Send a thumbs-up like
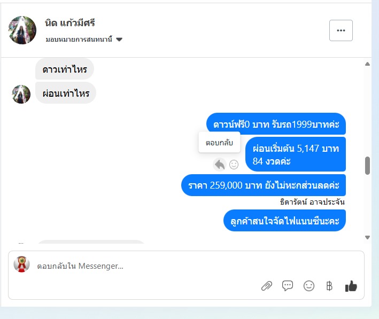The image size is (379, 319). pos(351,286)
